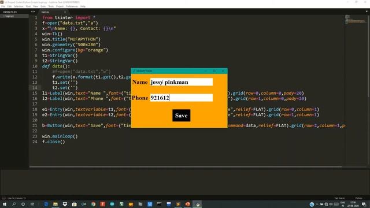Click line number 24 in the gutter
370x208 pixels.
[35, 142]
